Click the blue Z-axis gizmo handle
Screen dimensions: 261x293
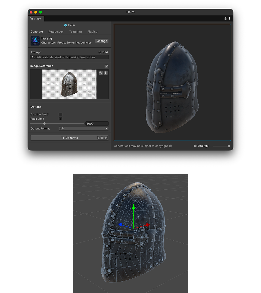click(x=120, y=224)
